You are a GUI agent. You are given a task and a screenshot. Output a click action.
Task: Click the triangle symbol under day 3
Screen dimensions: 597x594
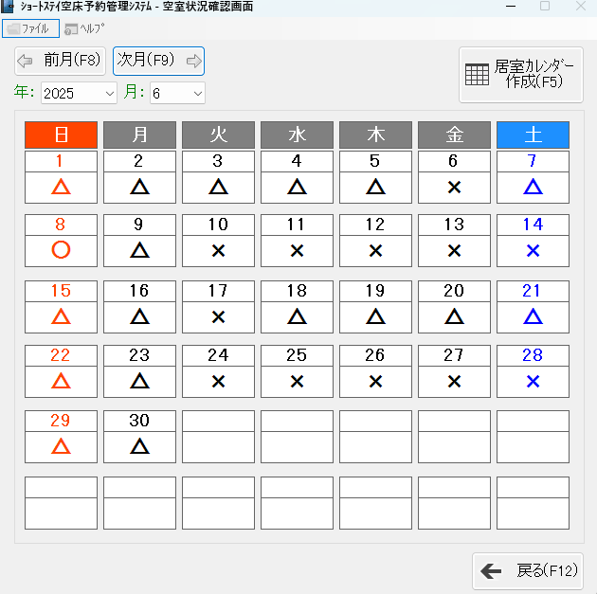pos(218,187)
